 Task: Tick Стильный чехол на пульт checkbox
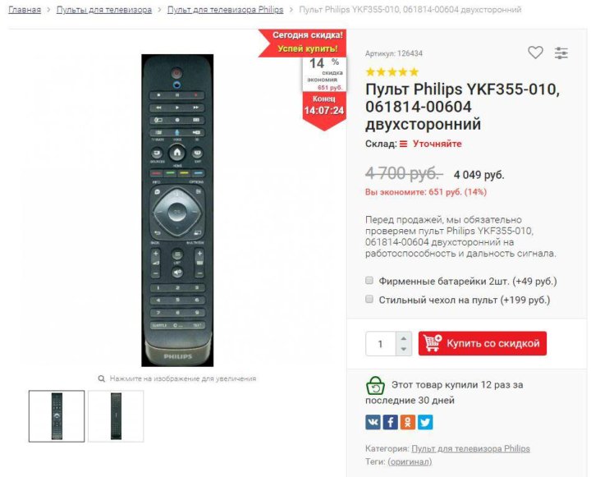369,299
